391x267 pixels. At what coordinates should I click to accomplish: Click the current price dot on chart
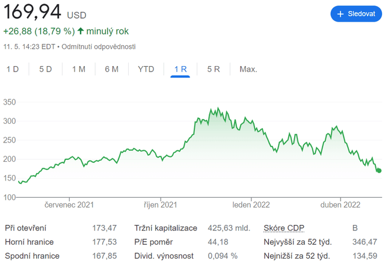[x=379, y=171]
